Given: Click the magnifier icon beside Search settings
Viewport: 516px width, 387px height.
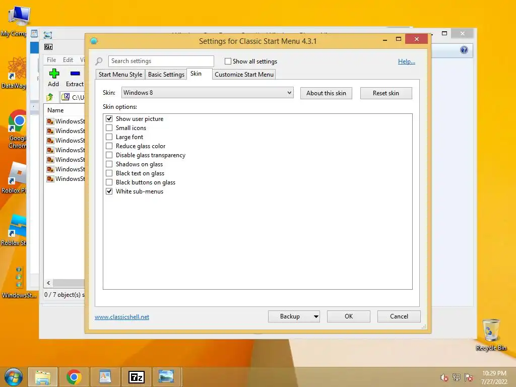Looking at the screenshot, I should (99, 61).
